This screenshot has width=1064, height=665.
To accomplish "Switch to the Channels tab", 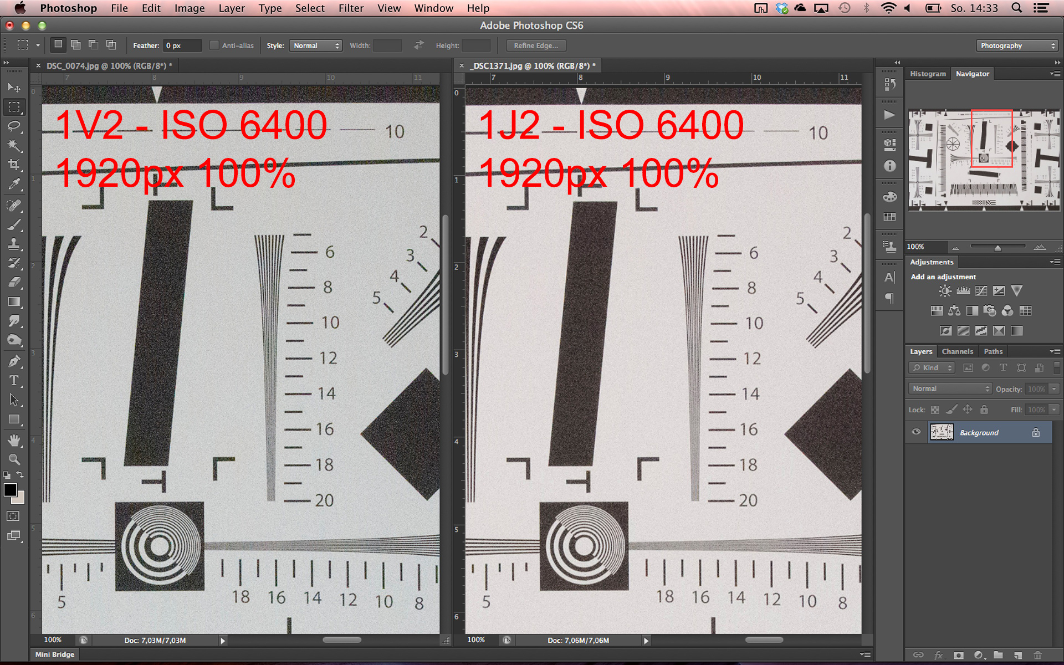I will (x=957, y=351).
